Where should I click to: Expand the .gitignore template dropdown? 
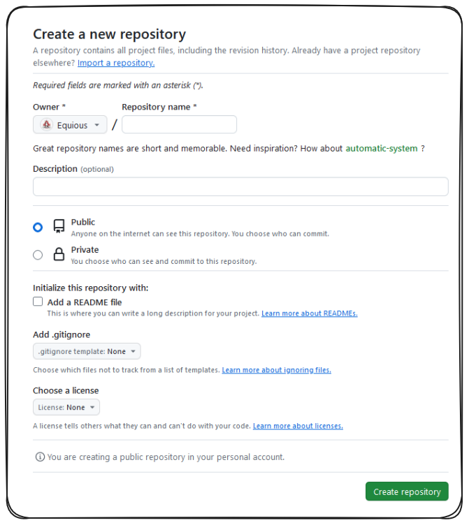(87, 351)
